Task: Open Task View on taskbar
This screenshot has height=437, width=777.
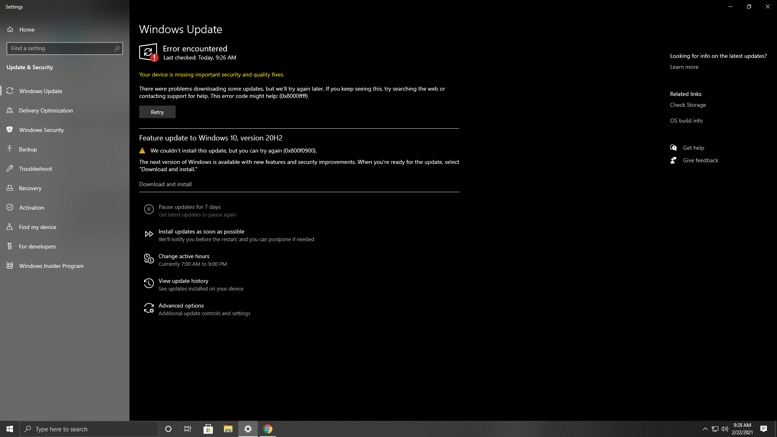Action: point(188,429)
